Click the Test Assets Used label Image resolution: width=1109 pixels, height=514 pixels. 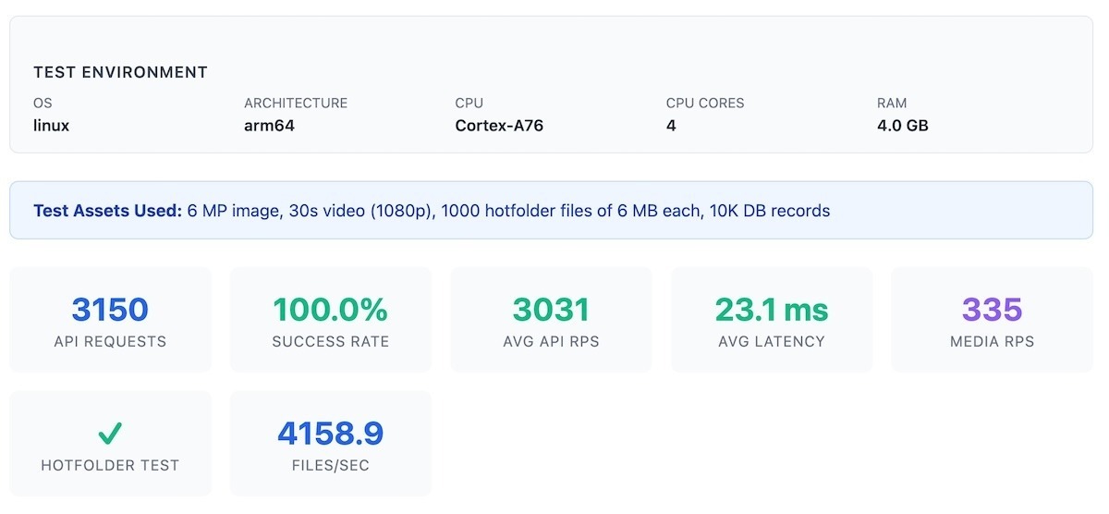pyautogui.click(x=107, y=211)
